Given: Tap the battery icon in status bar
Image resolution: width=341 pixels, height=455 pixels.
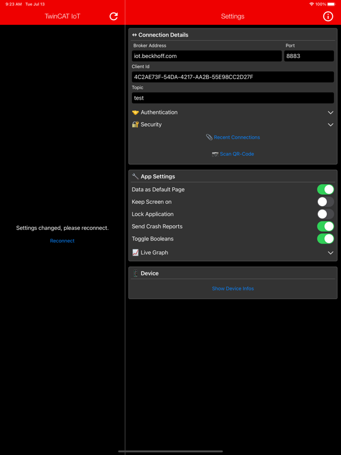Looking at the screenshot, I should click(331, 4).
